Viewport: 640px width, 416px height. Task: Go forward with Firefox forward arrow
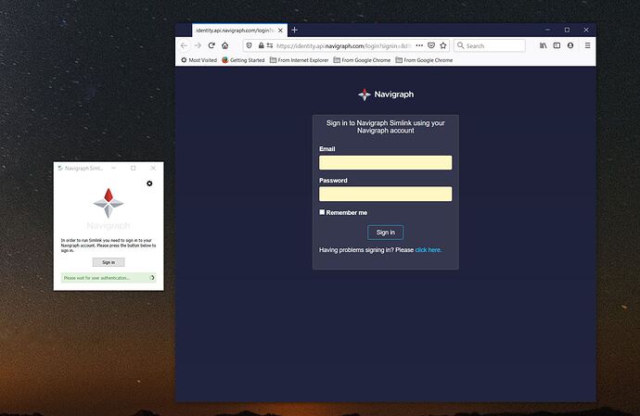pyautogui.click(x=198, y=45)
